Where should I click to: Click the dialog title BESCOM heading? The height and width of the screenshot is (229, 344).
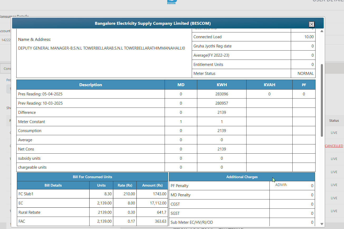(x=153, y=23)
